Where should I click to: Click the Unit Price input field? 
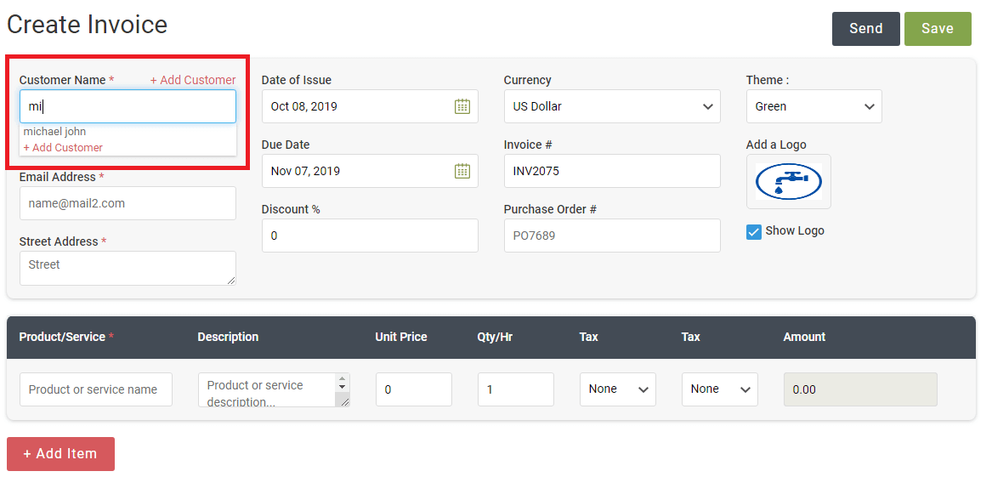click(x=414, y=389)
